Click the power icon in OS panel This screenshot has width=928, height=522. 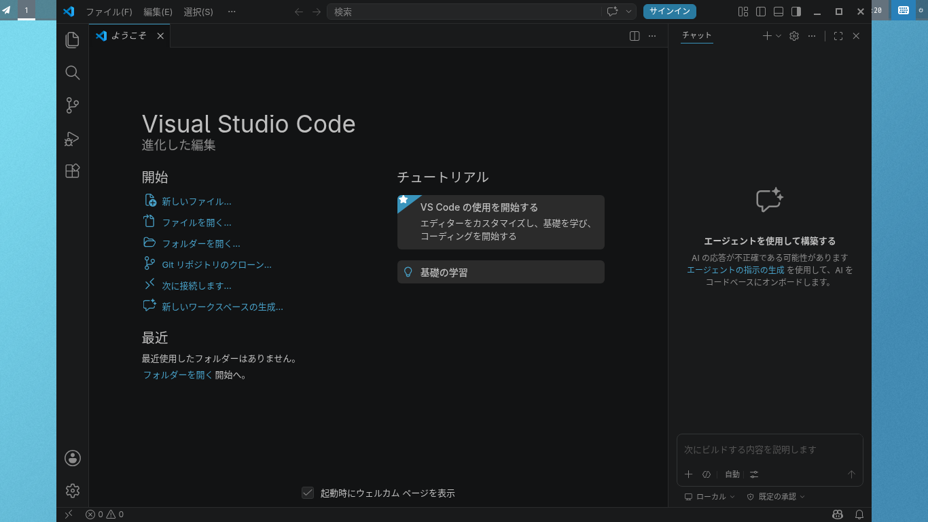(921, 10)
